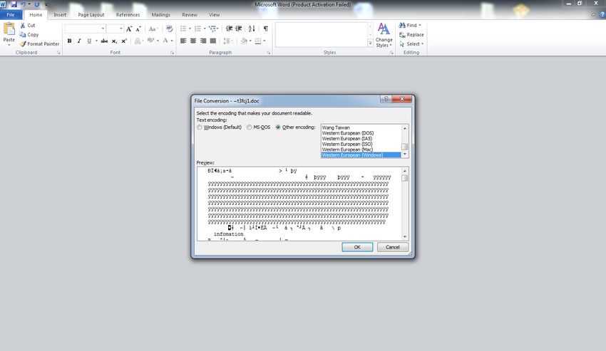Align text left
The image size is (606, 351).
tap(183, 41)
